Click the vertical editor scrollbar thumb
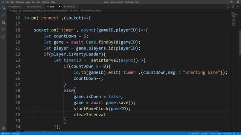241x135 pixels. 240,43
